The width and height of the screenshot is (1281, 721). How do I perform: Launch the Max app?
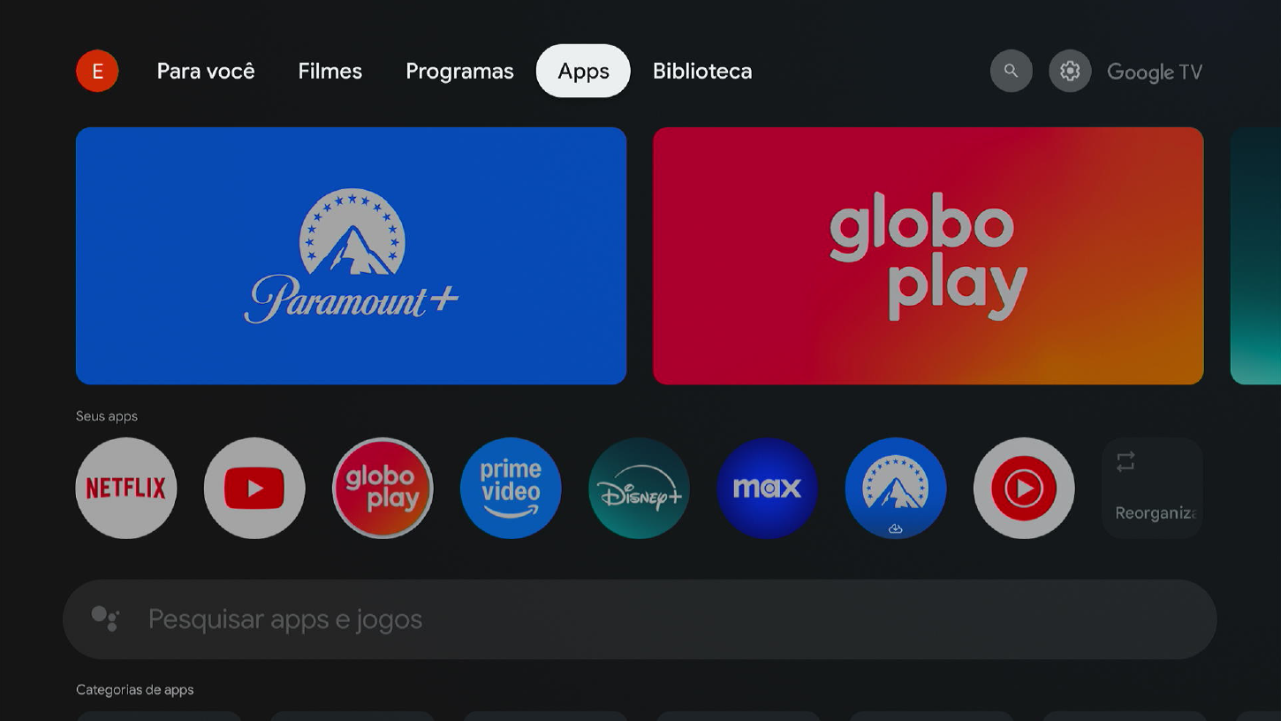[x=767, y=488]
